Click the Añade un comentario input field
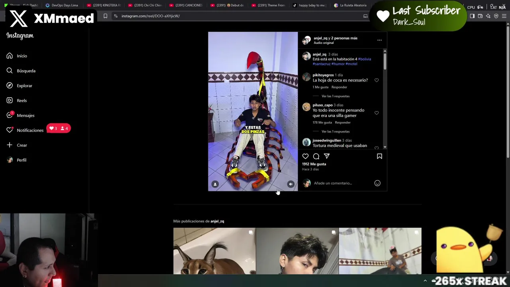This screenshot has height=287, width=510. coord(343,183)
